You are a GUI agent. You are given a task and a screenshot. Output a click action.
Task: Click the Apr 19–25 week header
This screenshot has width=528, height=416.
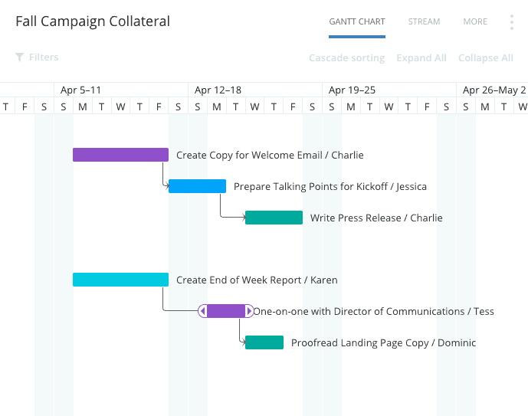click(353, 90)
